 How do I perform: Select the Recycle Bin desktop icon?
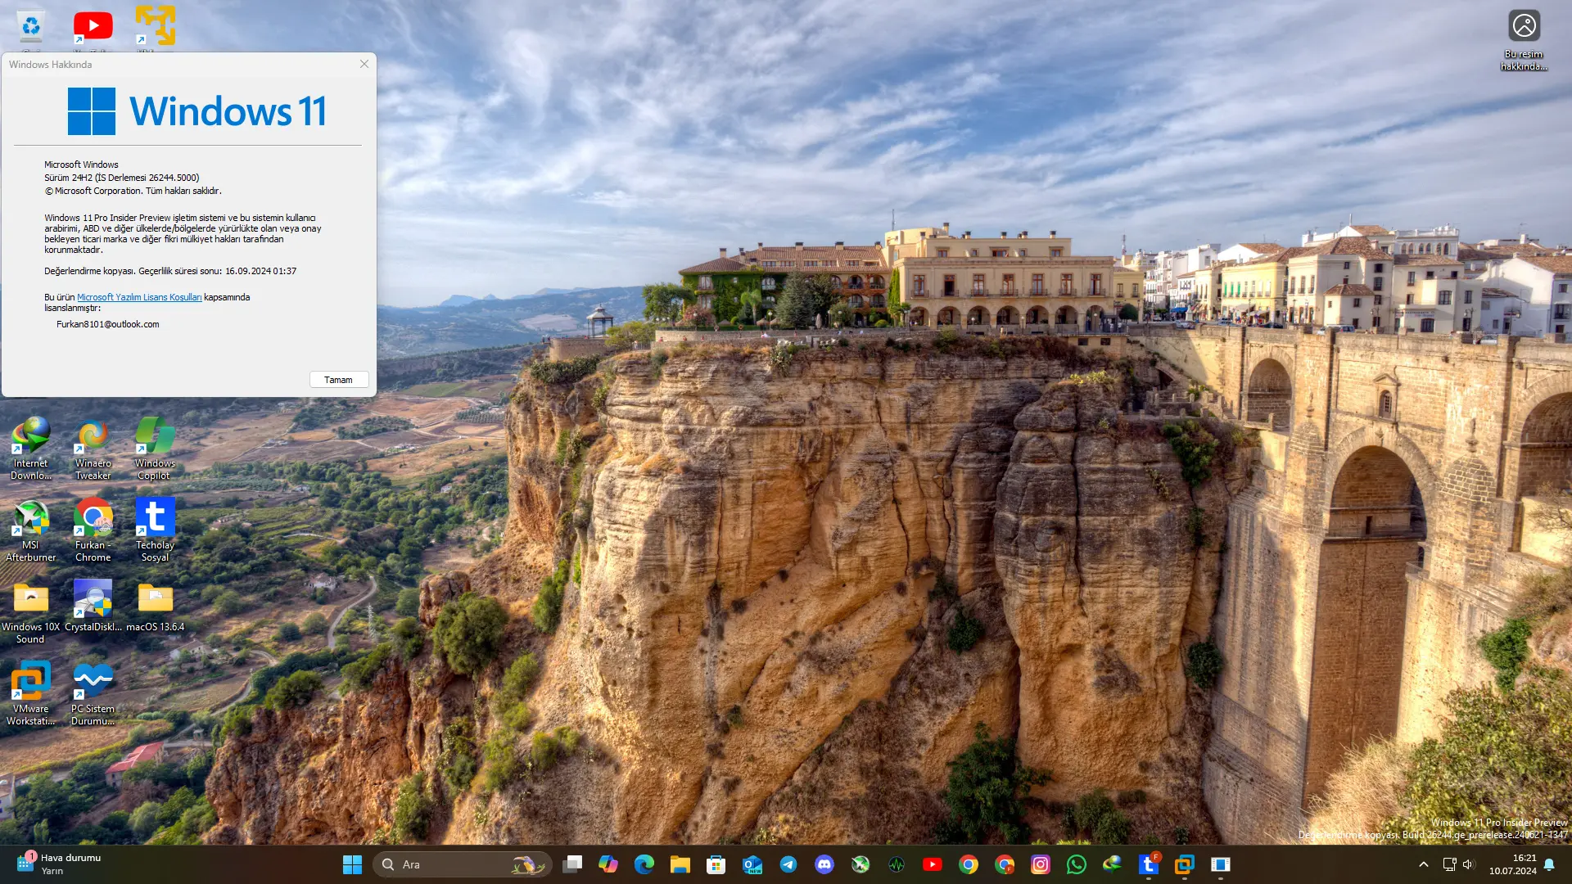click(30, 28)
